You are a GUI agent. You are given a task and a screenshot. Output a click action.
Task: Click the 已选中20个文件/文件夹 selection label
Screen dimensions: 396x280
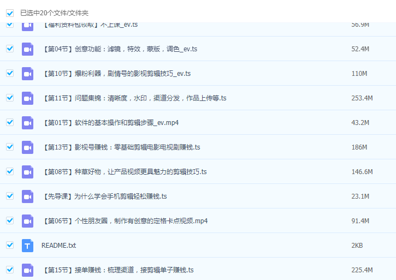pyautogui.click(x=54, y=13)
